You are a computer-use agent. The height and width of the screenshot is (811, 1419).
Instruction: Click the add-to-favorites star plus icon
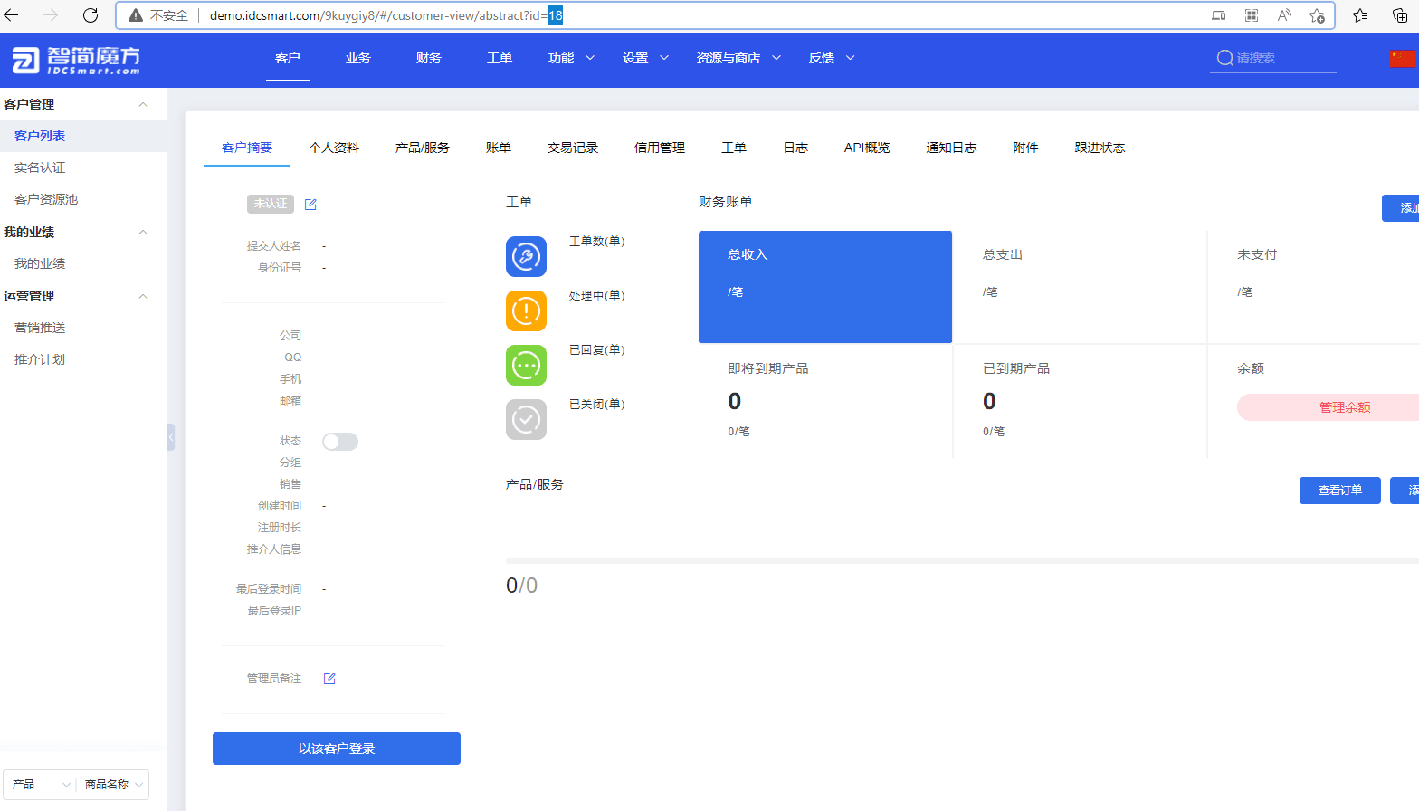(x=1317, y=15)
